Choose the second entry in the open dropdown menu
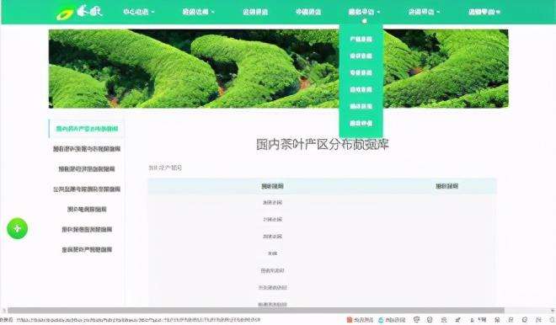 pos(361,56)
